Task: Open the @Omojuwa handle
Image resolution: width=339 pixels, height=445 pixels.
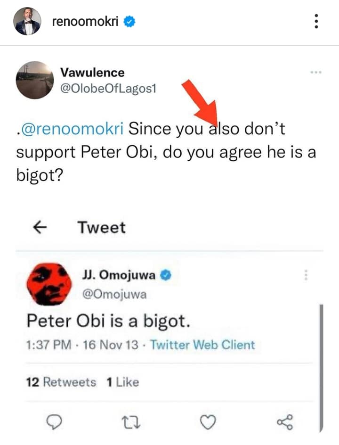Action: coord(114,294)
